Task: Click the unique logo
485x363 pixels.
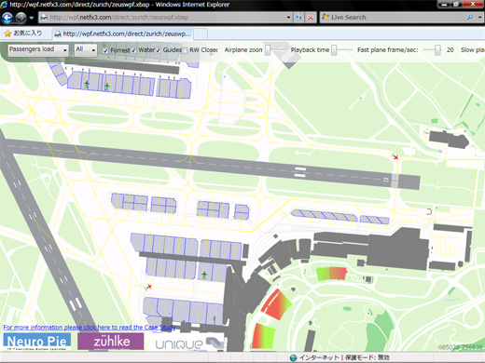Action: [x=189, y=343]
